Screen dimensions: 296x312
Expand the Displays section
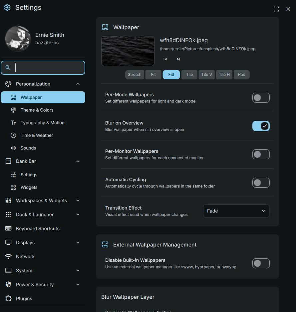tap(78, 242)
